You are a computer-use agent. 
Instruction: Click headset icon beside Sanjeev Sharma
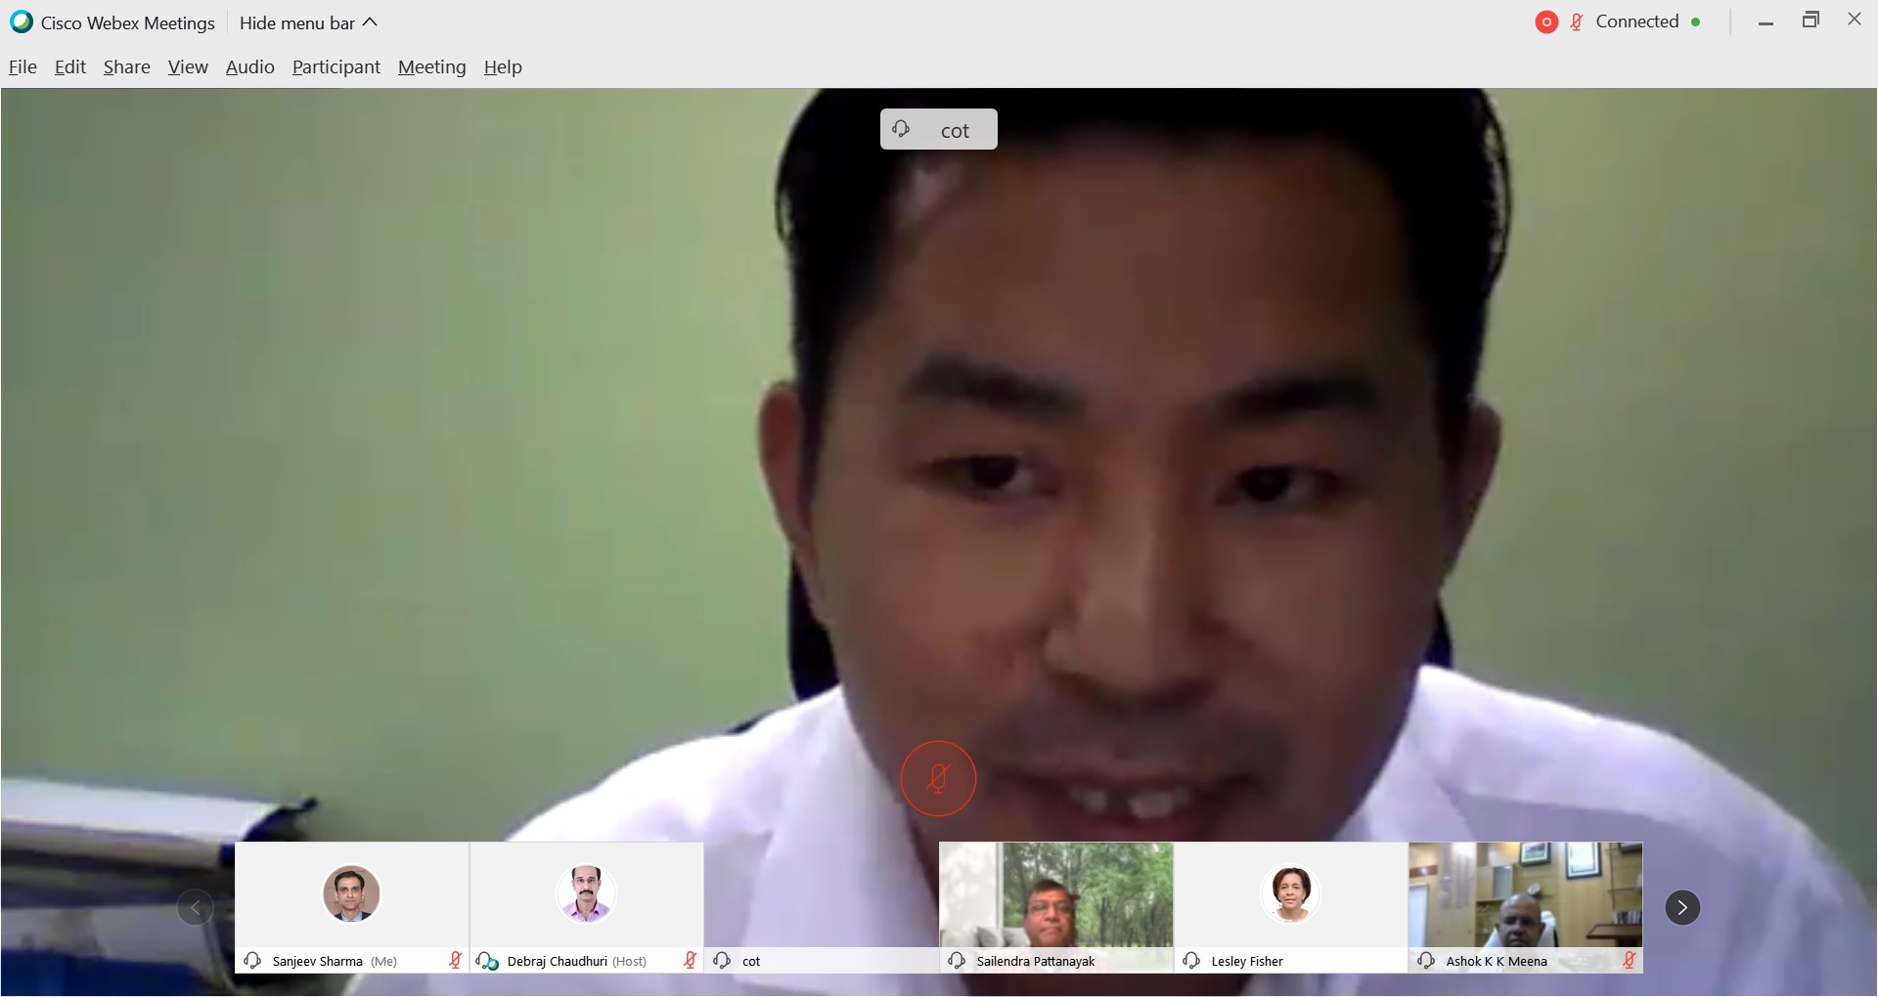click(x=252, y=961)
